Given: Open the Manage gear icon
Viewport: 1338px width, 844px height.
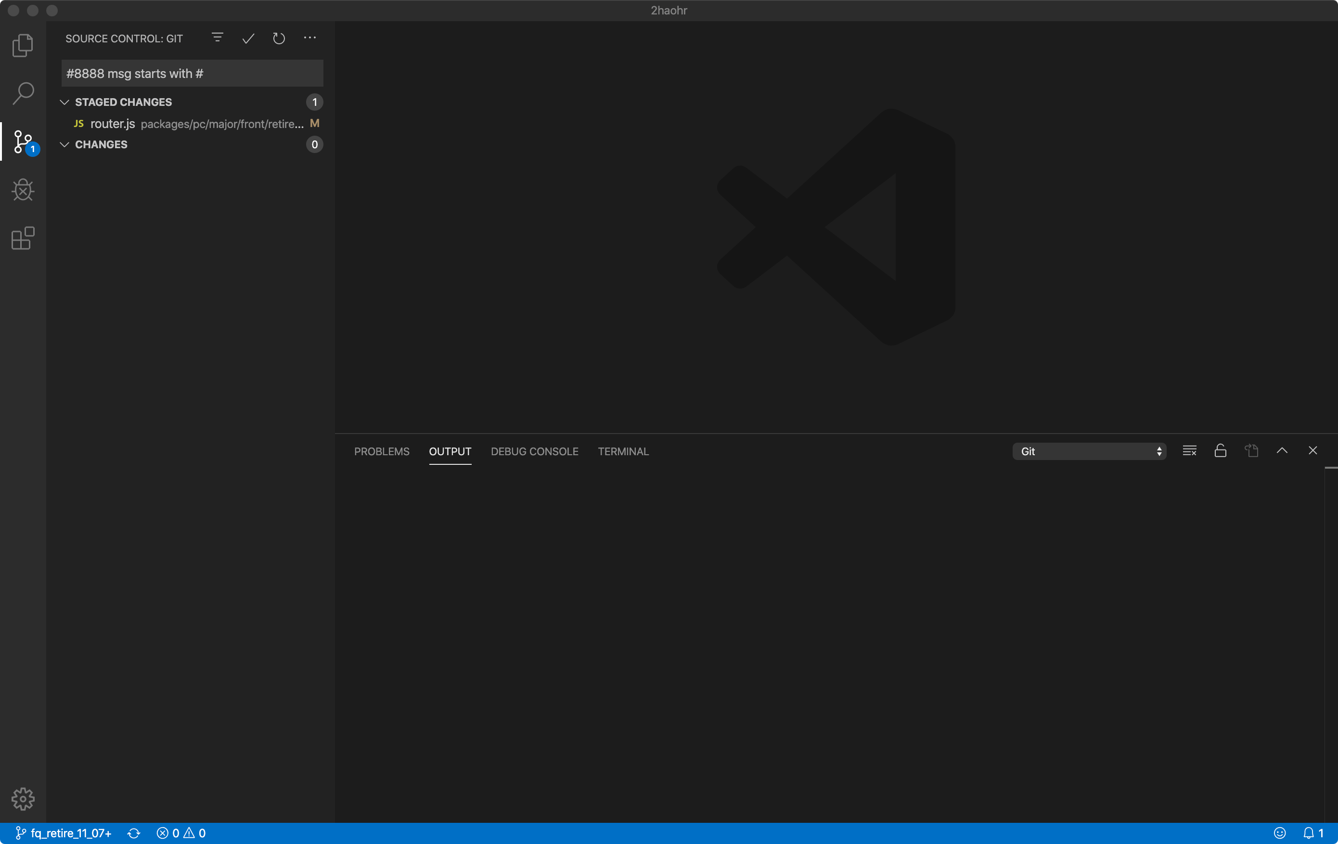Looking at the screenshot, I should pyautogui.click(x=23, y=798).
